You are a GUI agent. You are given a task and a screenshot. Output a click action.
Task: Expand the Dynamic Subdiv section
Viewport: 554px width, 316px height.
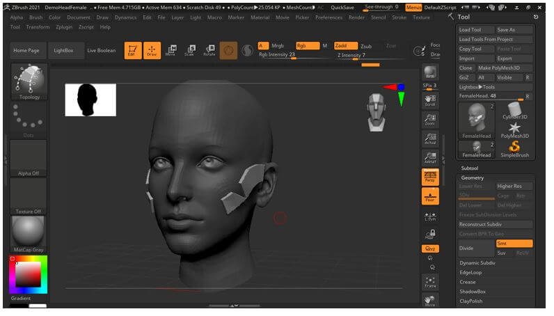coord(477,262)
